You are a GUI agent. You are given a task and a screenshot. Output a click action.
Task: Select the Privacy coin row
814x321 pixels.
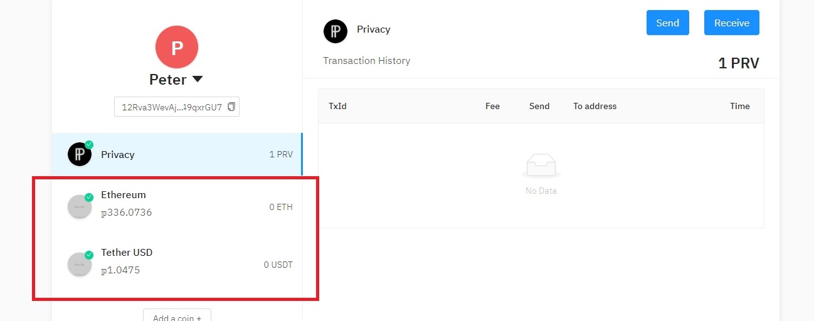pyautogui.click(x=177, y=154)
